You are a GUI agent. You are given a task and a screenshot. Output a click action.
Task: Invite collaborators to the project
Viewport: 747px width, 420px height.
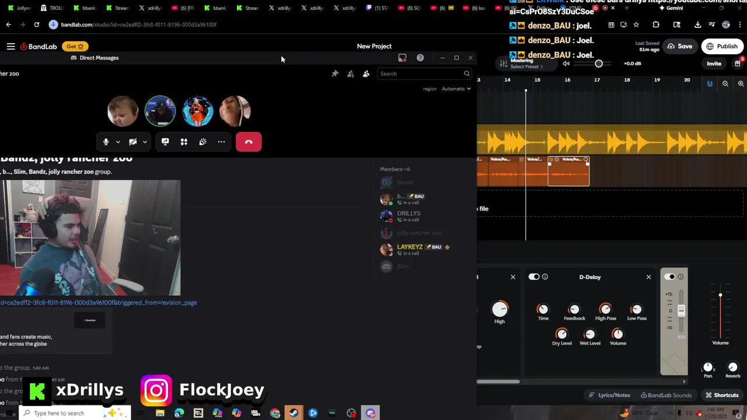pyautogui.click(x=714, y=64)
